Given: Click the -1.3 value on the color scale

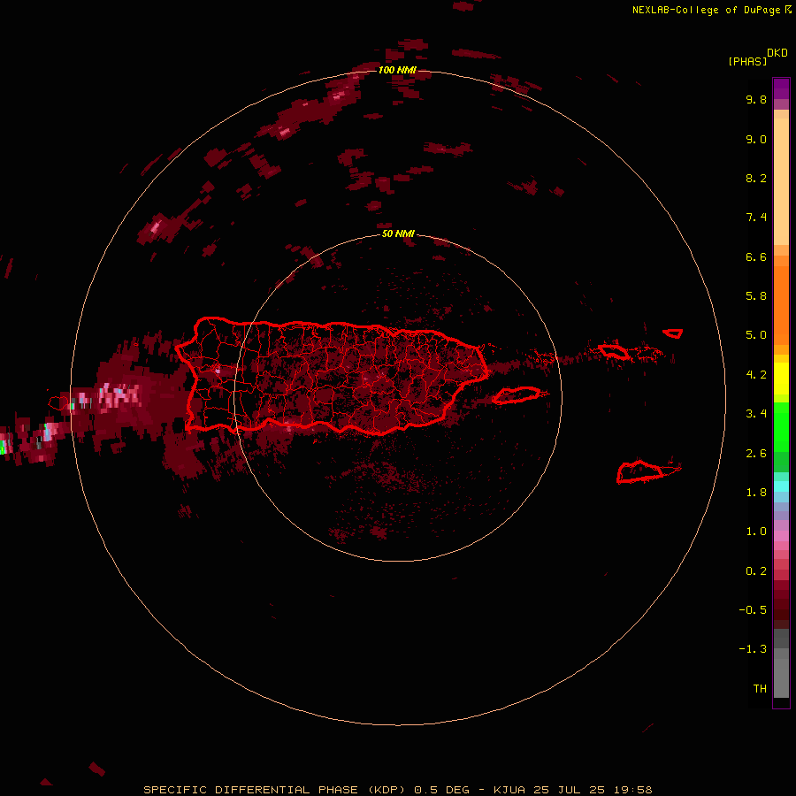Looking at the screenshot, I should 753,649.
